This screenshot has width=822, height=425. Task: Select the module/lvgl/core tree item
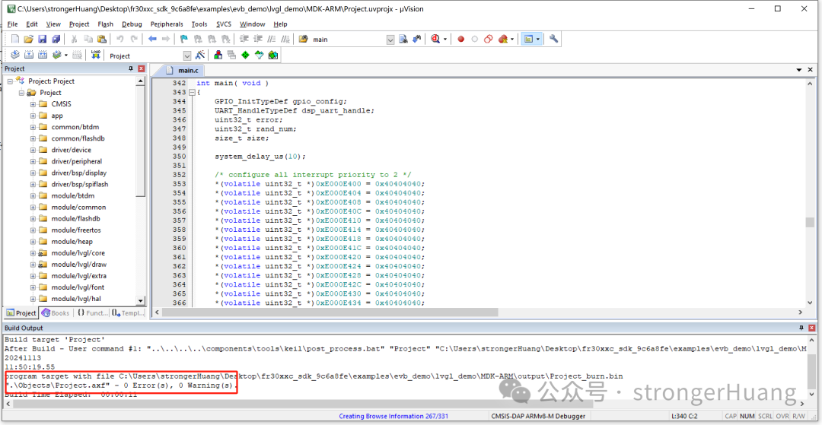click(78, 253)
